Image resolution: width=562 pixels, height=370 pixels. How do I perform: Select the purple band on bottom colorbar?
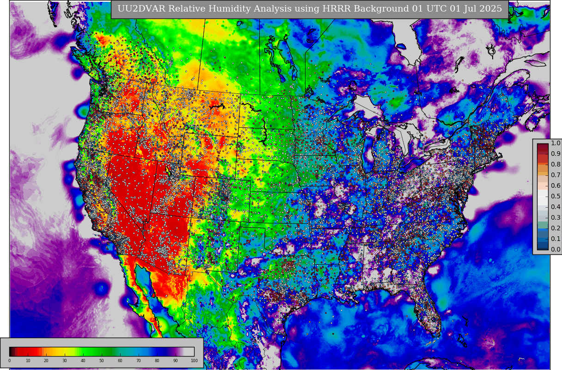point(175,351)
